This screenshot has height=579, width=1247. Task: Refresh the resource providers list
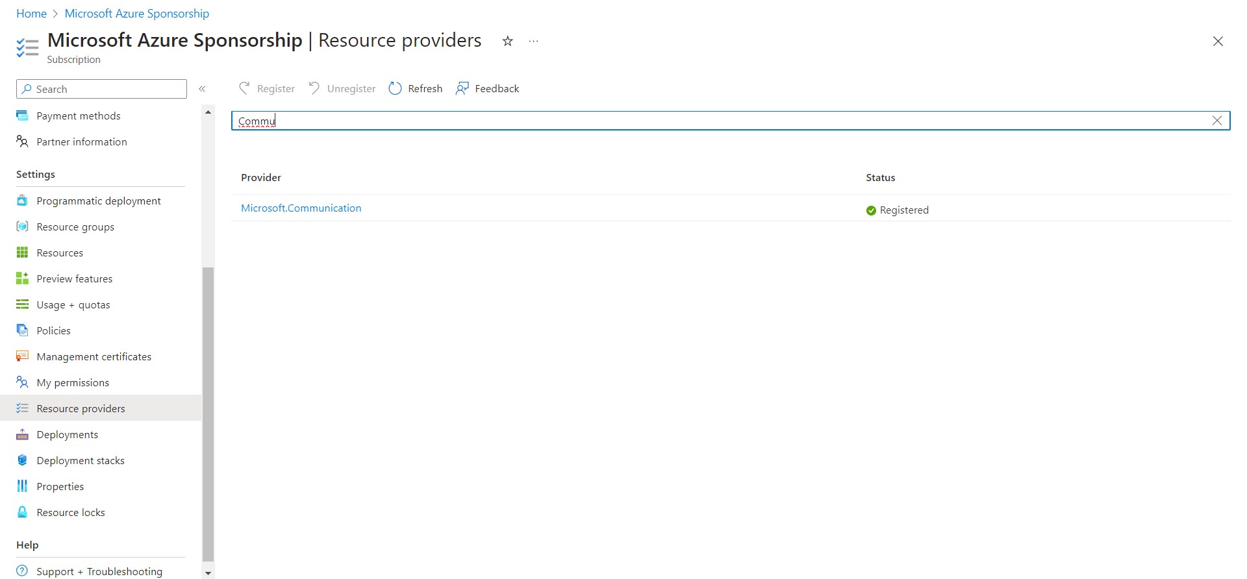coord(416,88)
